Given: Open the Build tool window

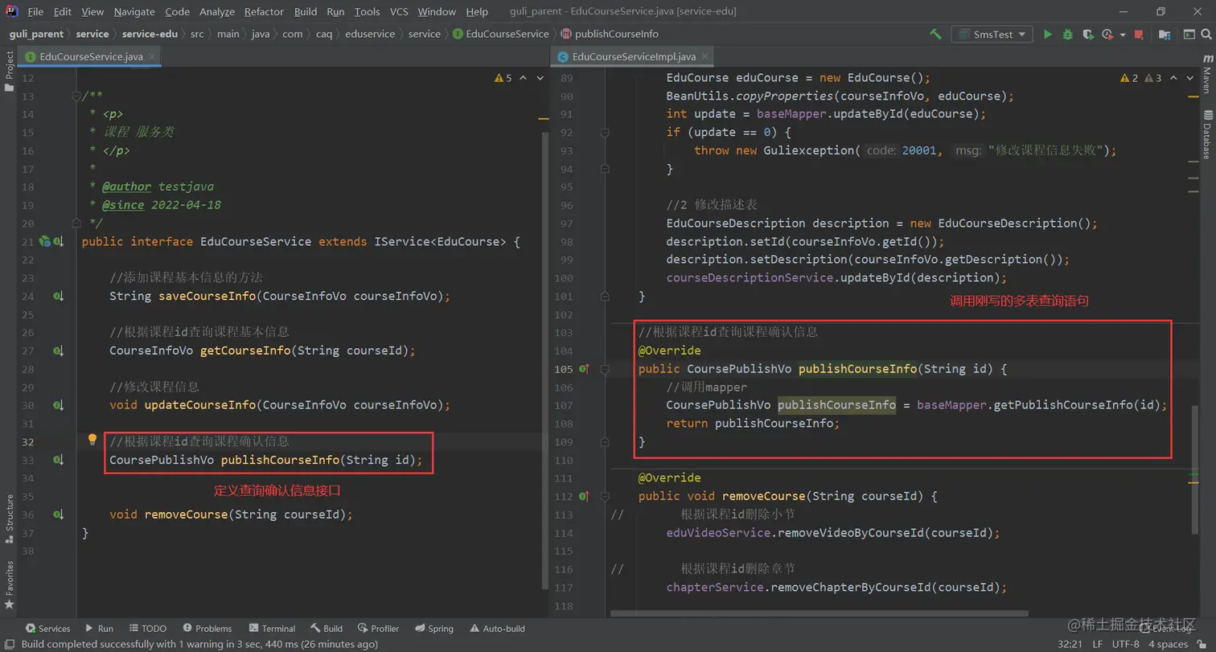Looking at the screenshot, I should [326, 628].
